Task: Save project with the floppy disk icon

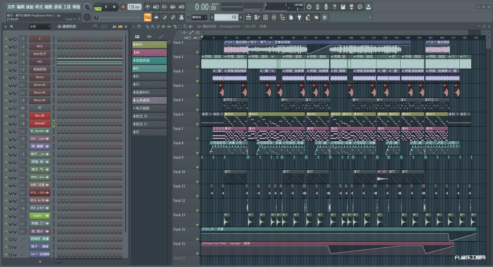Action: (343, 7)
